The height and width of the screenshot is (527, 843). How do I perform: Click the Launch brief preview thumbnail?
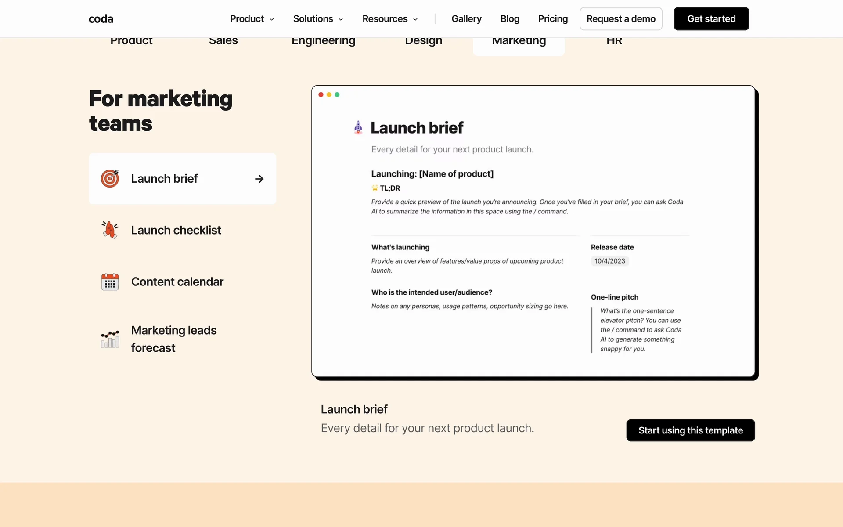(533, 231)
